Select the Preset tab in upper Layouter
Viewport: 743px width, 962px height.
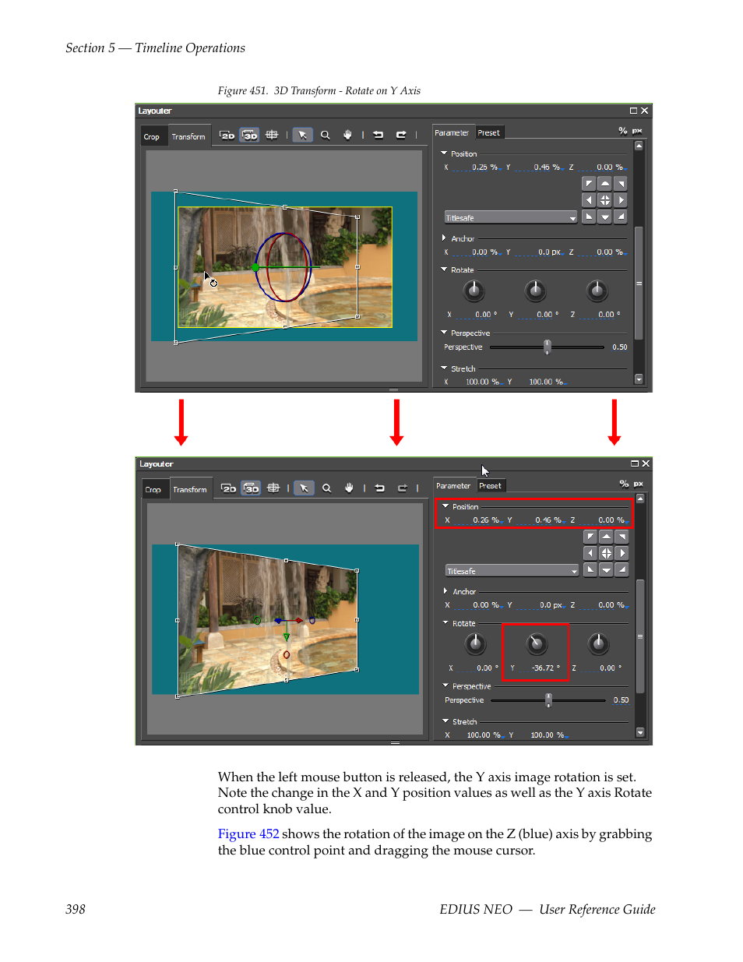point(489,132)
